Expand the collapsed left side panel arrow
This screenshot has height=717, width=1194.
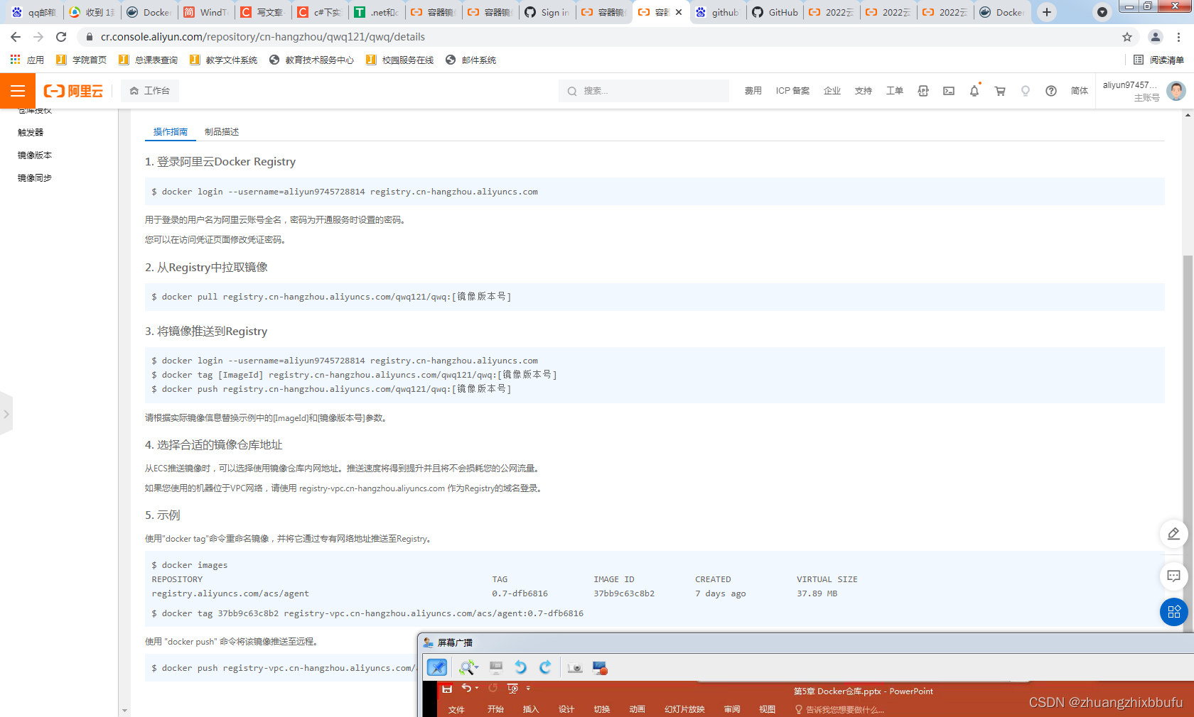6,414
